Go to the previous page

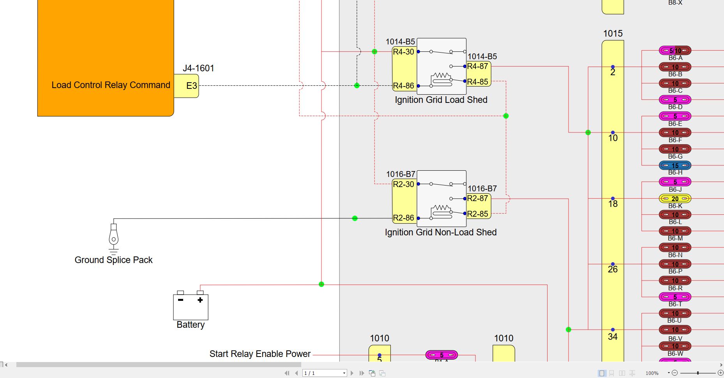click(x=297, y=373)
